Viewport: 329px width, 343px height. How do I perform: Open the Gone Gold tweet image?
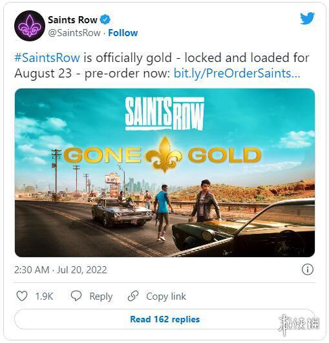pyautogui.click(x=165, y=172)
